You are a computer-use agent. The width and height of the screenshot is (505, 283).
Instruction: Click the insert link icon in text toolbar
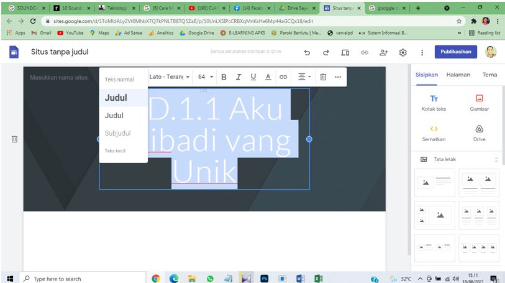tap(283, 77)
